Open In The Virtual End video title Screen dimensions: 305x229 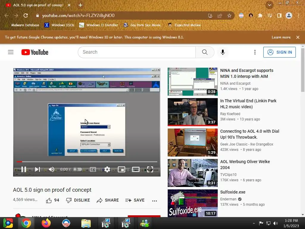pos(248,104)
